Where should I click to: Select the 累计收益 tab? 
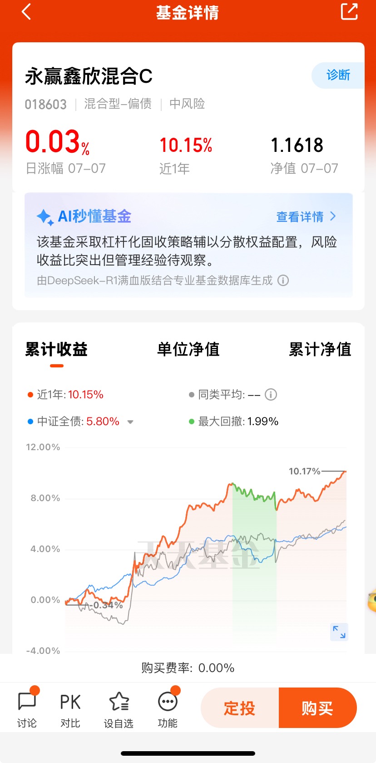56,349
